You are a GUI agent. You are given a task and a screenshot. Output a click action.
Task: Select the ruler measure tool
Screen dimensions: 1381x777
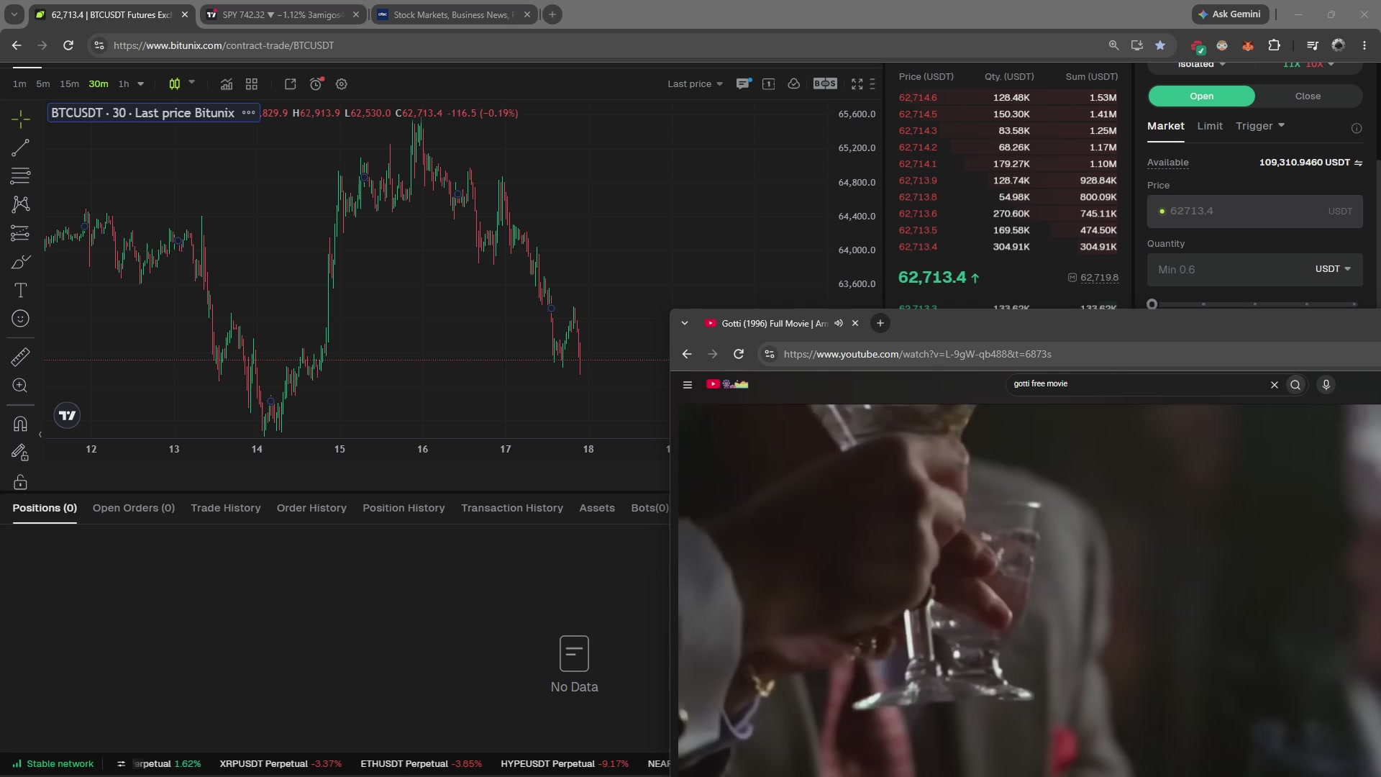coord(20,356)
